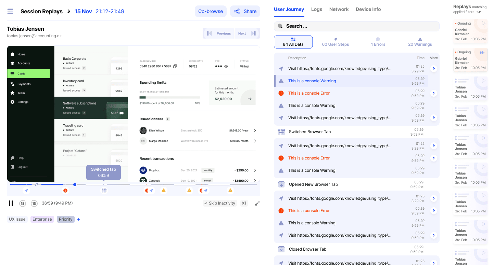Screen dimensions: 493x265
Task: Click the Search field in User Journey
Action: pyautogui.click(x=356, y=26)
